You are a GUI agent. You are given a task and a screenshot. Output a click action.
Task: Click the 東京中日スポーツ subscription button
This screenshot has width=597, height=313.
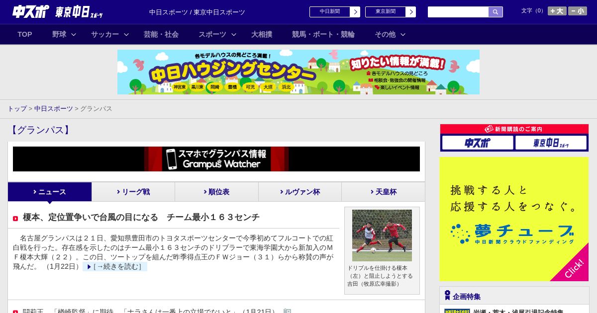click(551, 143)
